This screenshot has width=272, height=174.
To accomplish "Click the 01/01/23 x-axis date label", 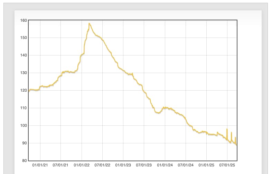I will coord(123,165).
